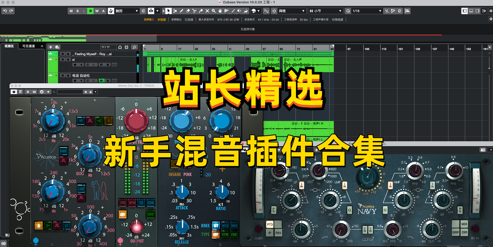Toggle global Write automation W button
493x247 pixels.
pos(97,11)
